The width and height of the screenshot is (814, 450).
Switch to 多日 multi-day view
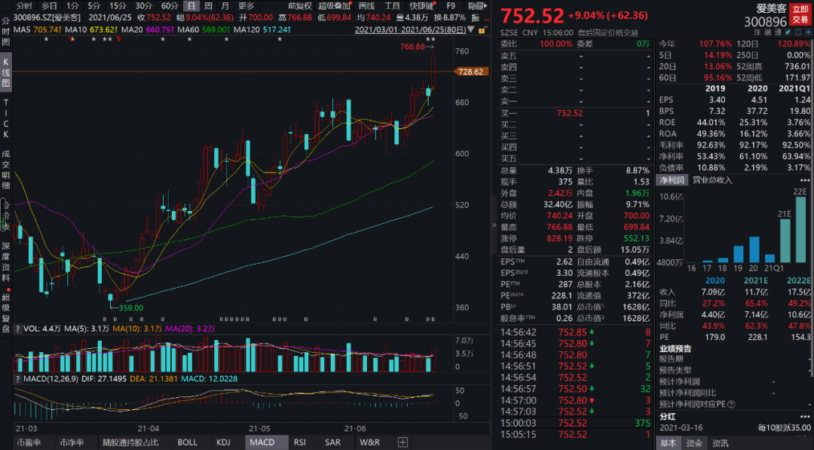point(49,6)
